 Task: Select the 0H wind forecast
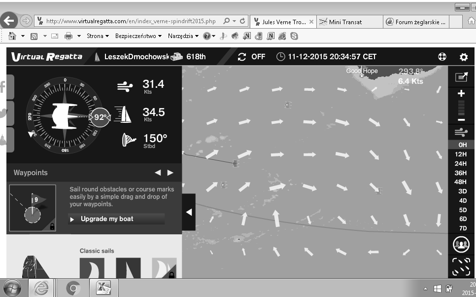click(462, 145)
